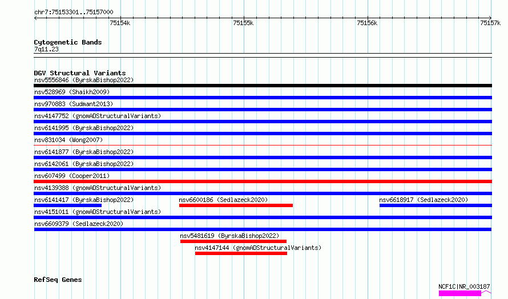The width and height of the screenshot is (508, 299).
Task: Click the 75154k ruler position
Action: point(120,23)
